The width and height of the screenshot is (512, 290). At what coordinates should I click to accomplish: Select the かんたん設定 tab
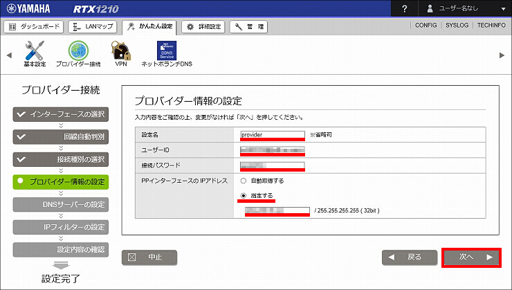(149, 27)
